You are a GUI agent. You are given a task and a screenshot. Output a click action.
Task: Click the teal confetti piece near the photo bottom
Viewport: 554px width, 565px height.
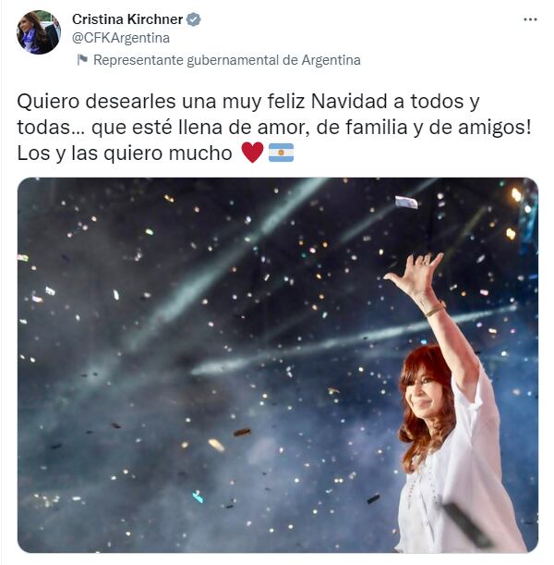[x=198, y=497]
